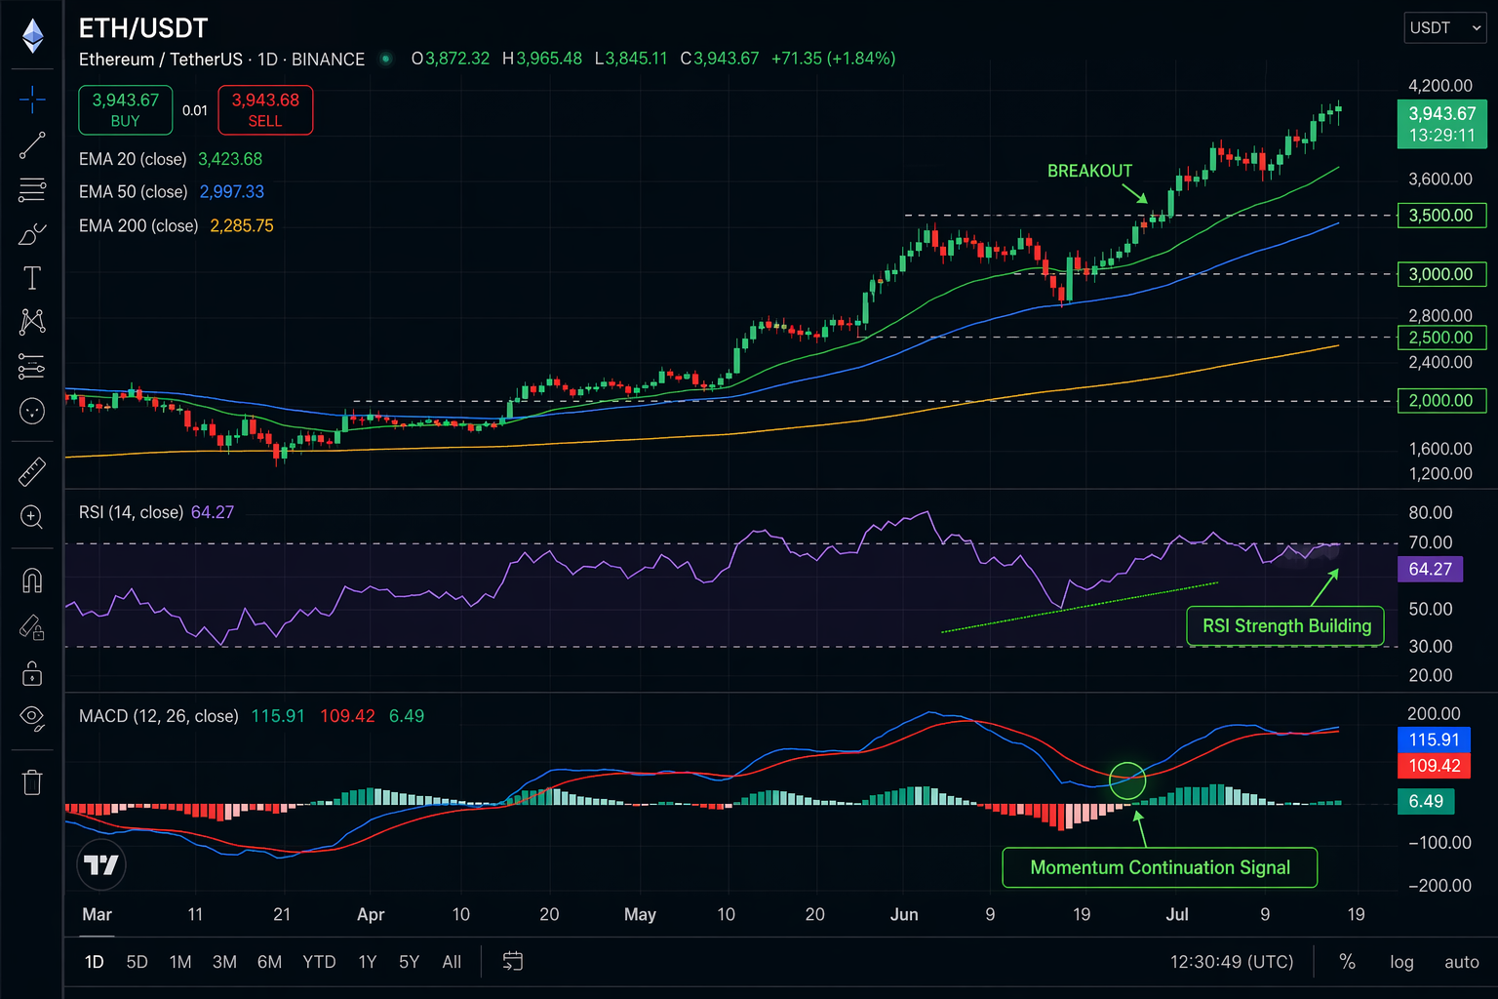1498x999 pixels.
Task: Enable auto scale option
Action: pyautogui.click(x=1461, y=962)
